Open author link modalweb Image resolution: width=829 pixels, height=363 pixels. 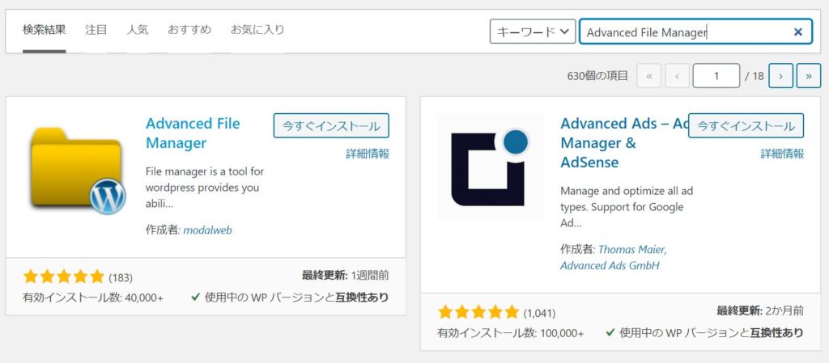207,230
